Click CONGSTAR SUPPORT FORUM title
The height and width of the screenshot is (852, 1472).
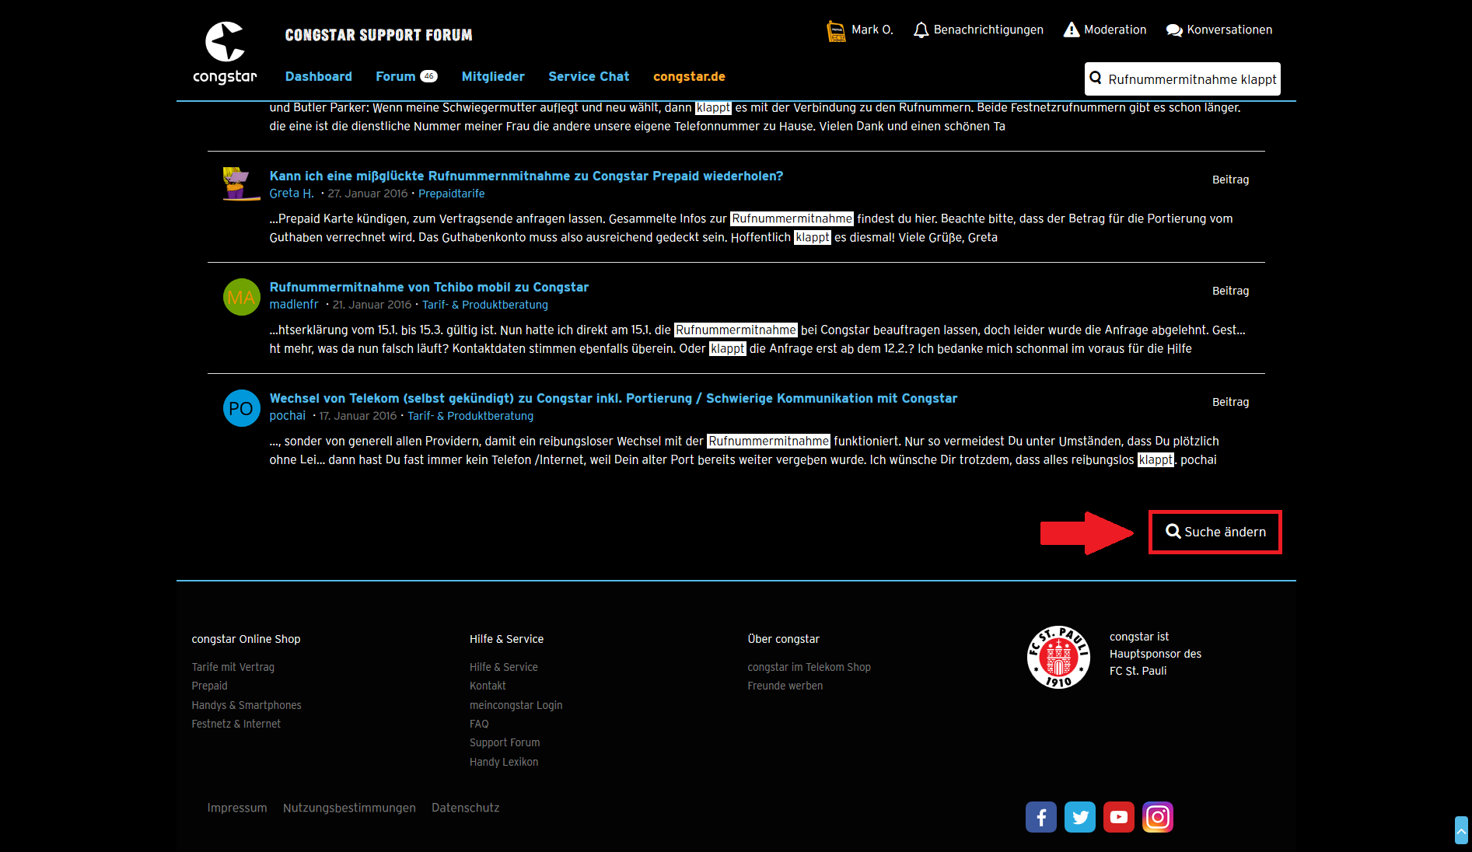379,35
